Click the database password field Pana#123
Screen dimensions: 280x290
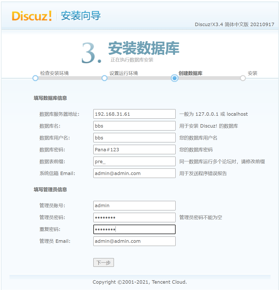point(134,149)
